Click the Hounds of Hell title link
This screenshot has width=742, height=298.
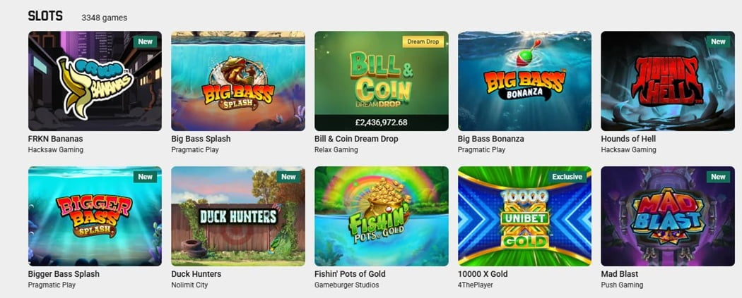[628, 139]
